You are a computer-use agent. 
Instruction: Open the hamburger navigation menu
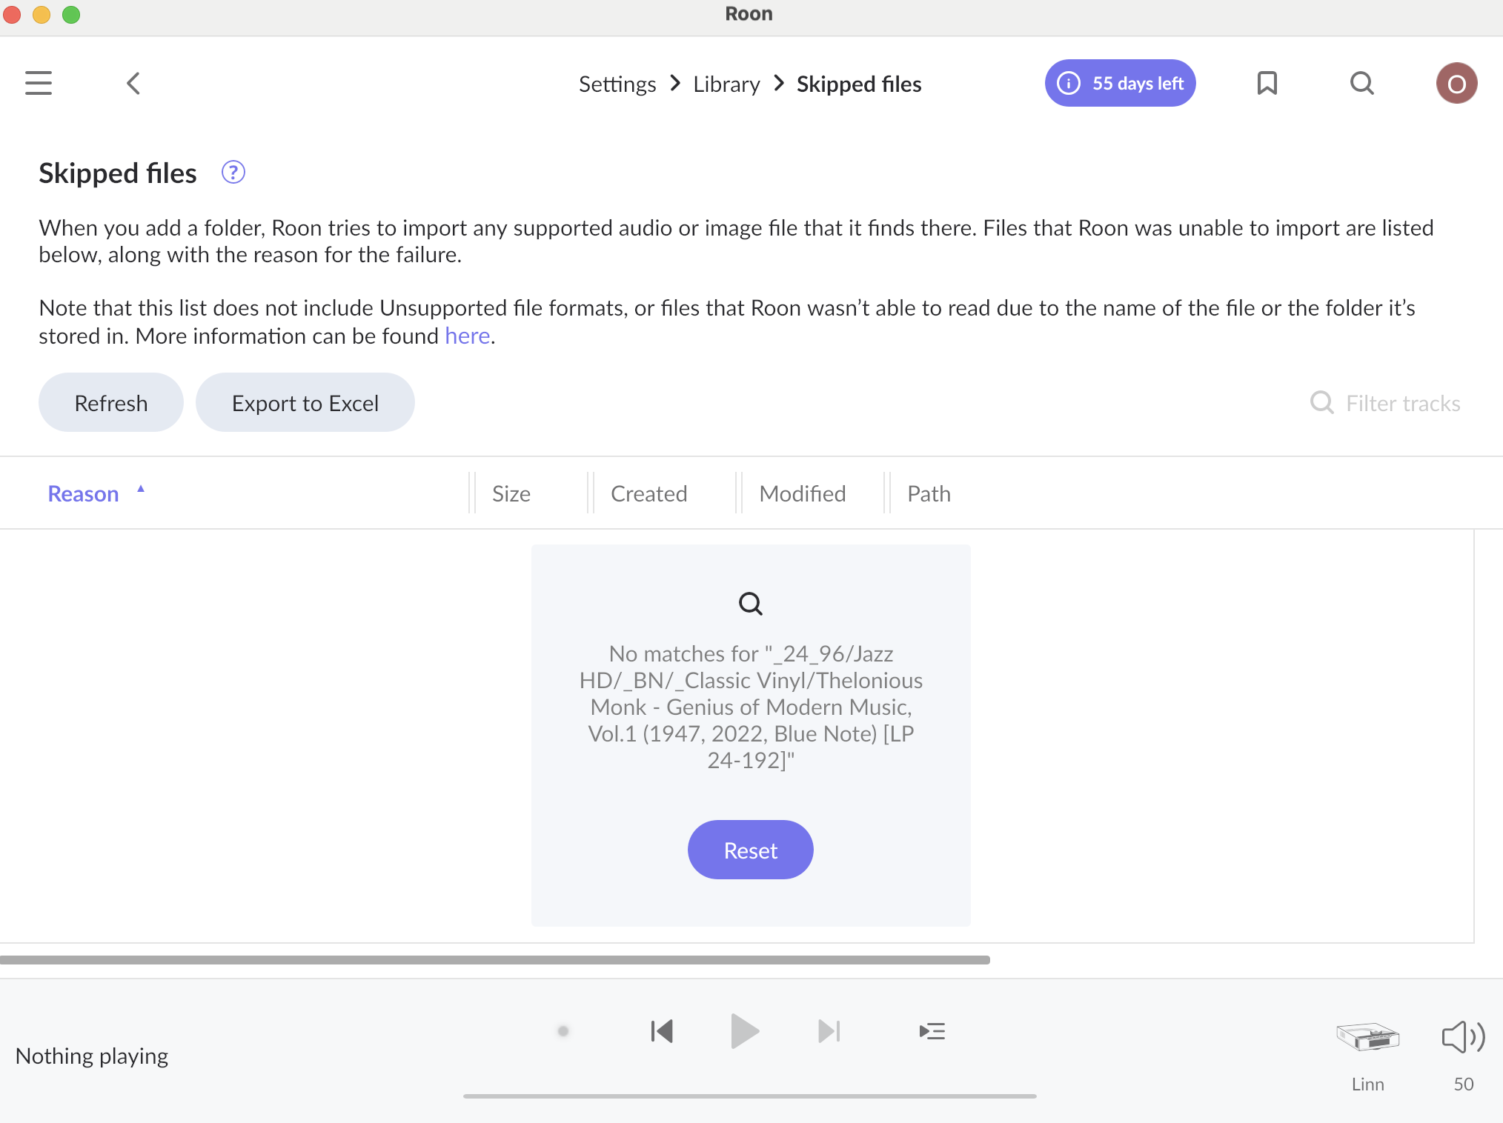[x=39, y=83]
